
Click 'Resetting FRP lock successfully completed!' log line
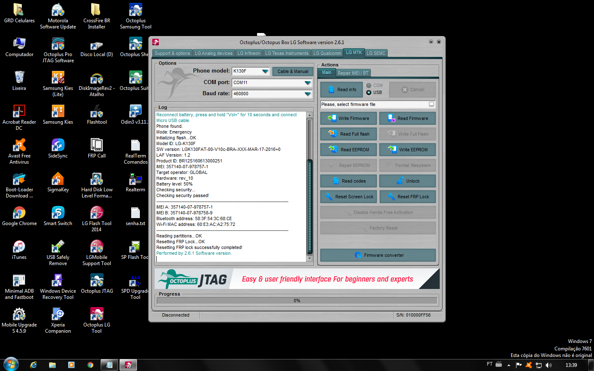[x=199, y=247]
